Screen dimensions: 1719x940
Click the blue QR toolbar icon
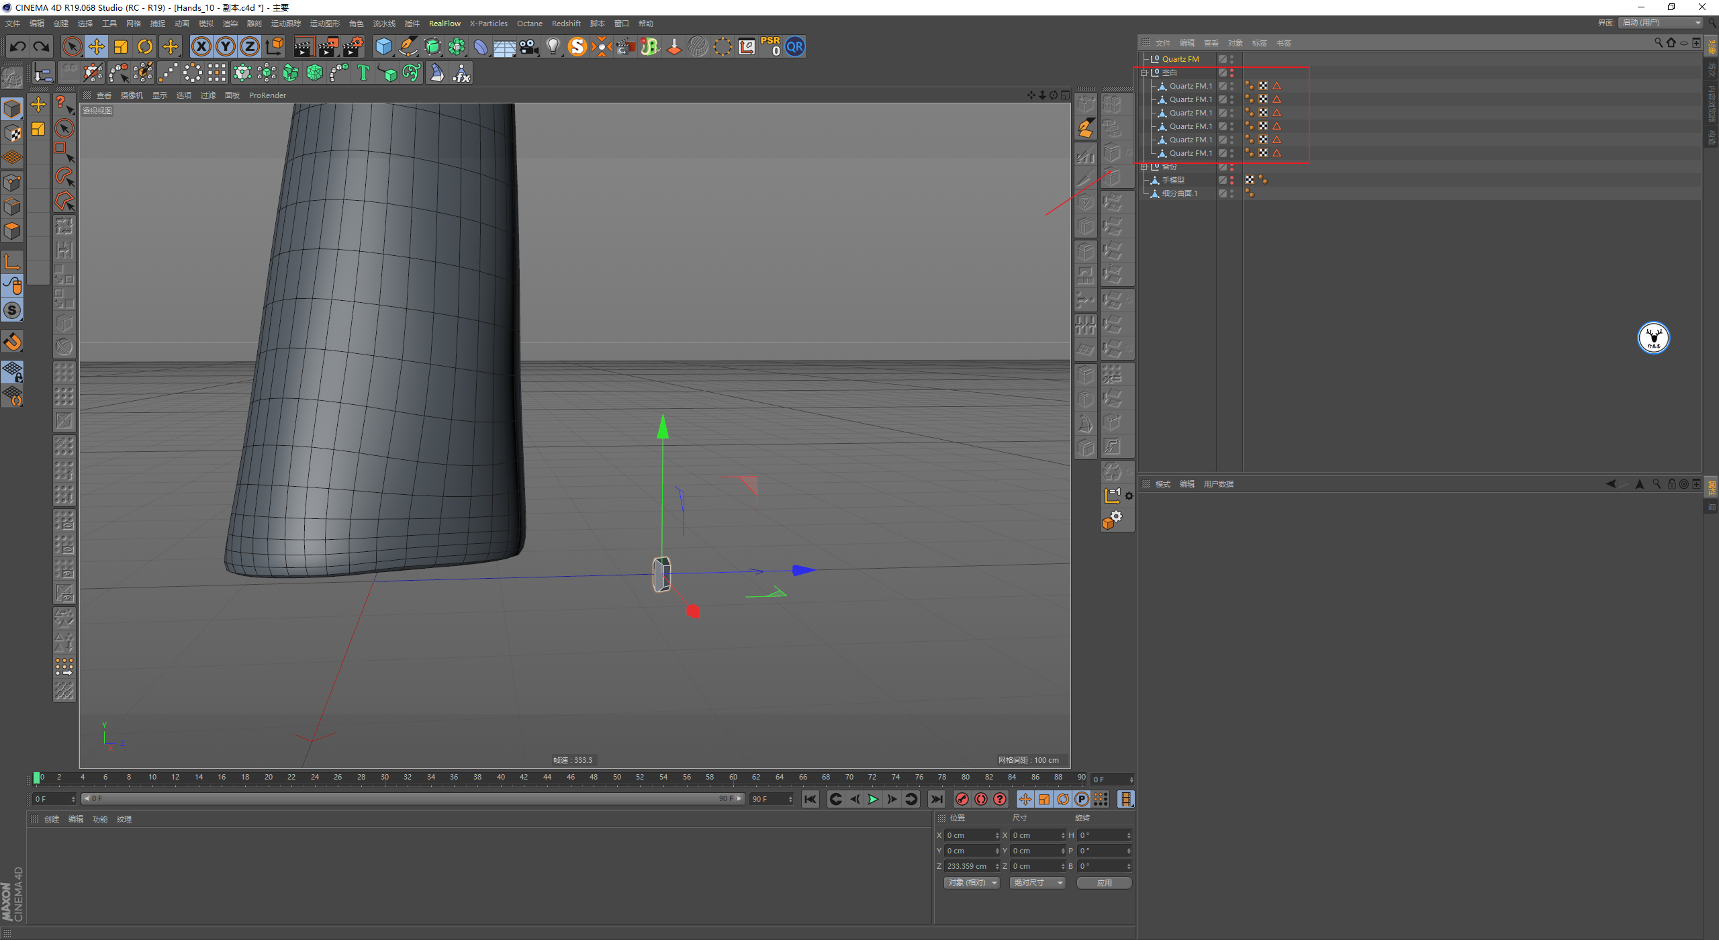click(x=795, y=46)
